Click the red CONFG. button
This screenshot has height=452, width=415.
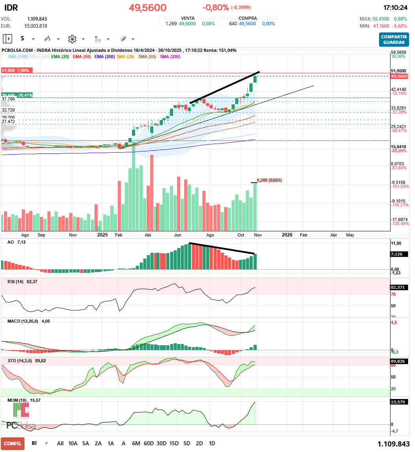(x=13, y=444)
